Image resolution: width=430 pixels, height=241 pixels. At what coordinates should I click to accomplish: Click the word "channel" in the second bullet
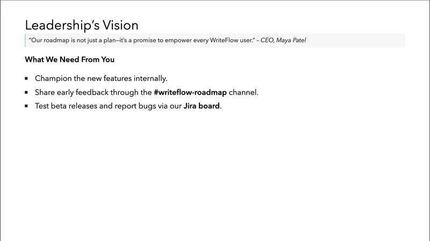coord(243,92)
